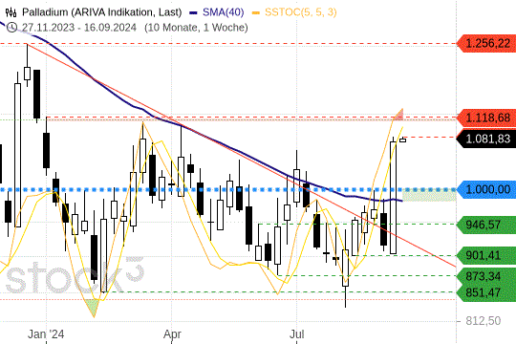Click the 1.256,22 resistance price label
Screen dimensions: 516x344
(x=486, y=43)
